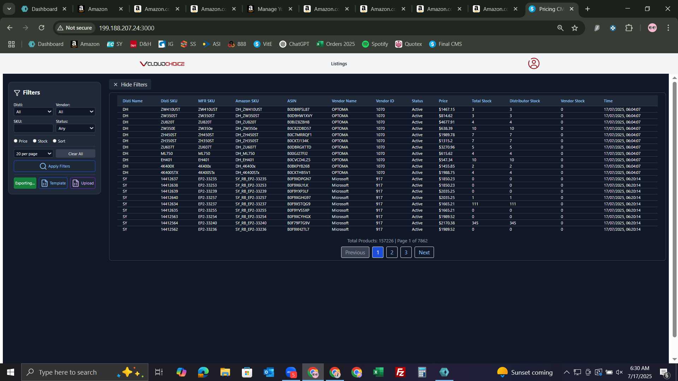Focus the SKU input field

click(x=33, y=128)
